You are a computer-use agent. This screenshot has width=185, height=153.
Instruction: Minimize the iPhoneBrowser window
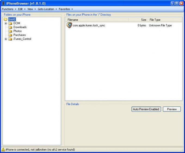(x=172, y=4)
